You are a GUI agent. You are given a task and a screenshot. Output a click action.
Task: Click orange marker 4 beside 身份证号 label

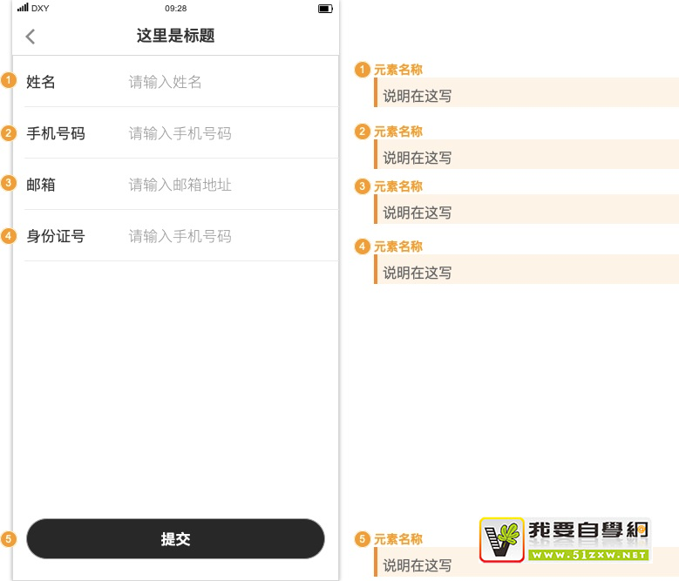[x=9, y=236]
